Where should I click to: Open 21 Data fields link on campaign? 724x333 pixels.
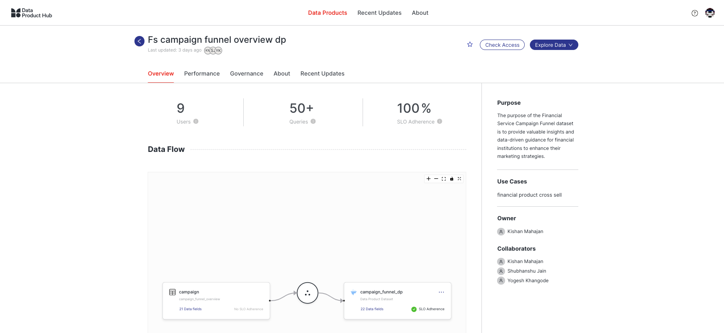[191, 309]
